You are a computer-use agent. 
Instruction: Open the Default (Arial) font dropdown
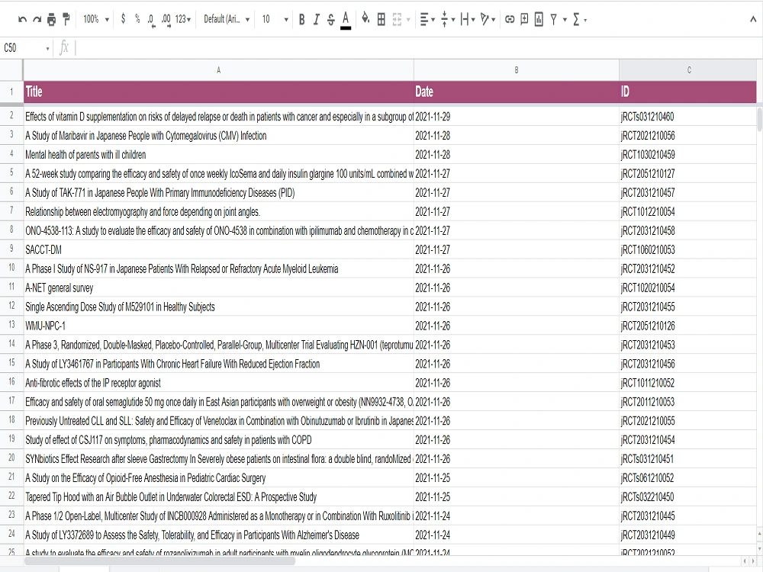[227, 20]
